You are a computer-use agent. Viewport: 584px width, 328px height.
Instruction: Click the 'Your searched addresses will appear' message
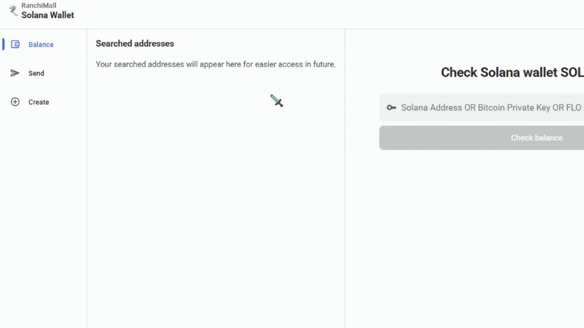coord(215,64)
